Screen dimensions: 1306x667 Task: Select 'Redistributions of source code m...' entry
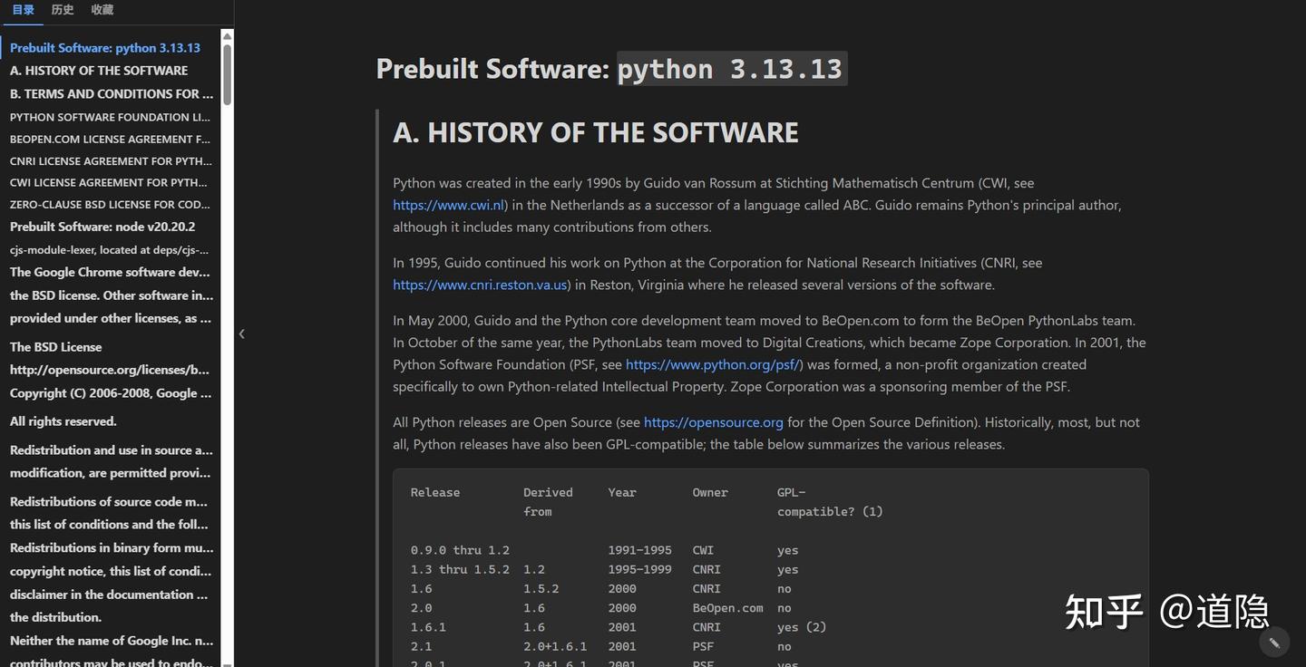tap(109, 502)
